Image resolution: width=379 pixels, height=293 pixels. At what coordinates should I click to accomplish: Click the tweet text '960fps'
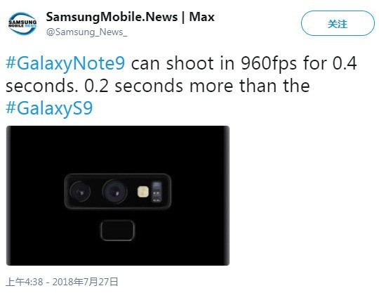pyautogui.click(x=268, y=63)
